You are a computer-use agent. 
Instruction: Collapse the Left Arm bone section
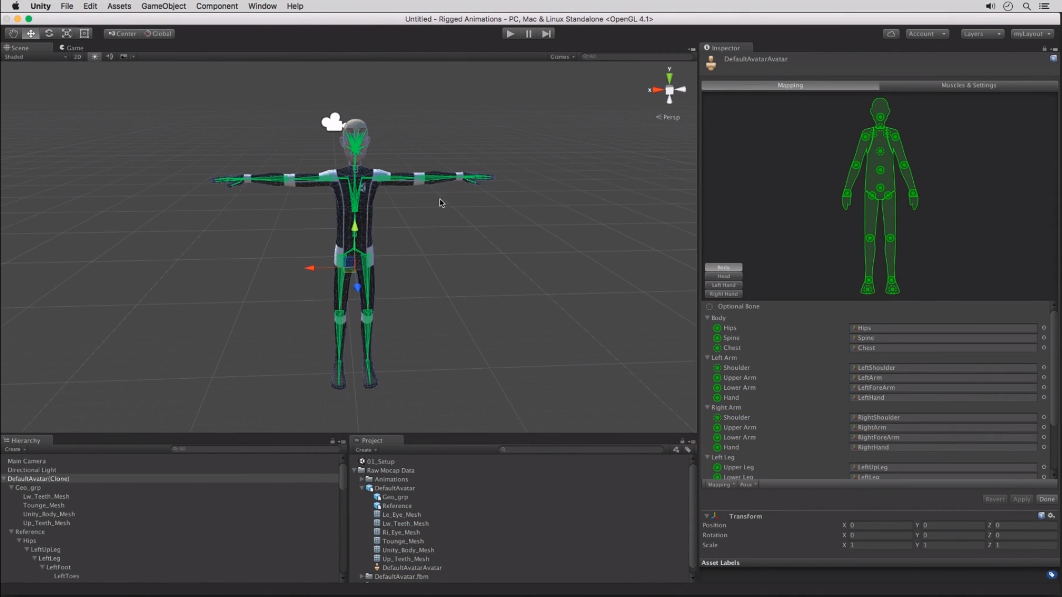(x=707, y=358)
